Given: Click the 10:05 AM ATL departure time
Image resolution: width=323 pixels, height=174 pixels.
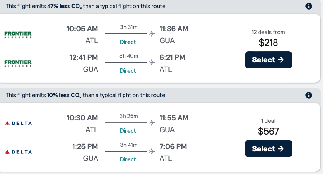Looking at the screenshot, I should pyautogui.click(x=82, y=29).
